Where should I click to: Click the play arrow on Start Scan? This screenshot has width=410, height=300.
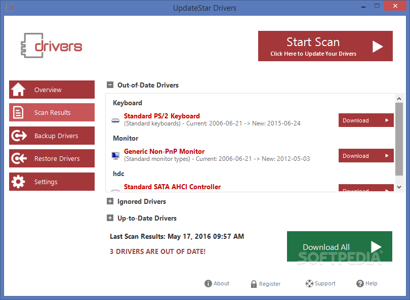pos(377,47)
